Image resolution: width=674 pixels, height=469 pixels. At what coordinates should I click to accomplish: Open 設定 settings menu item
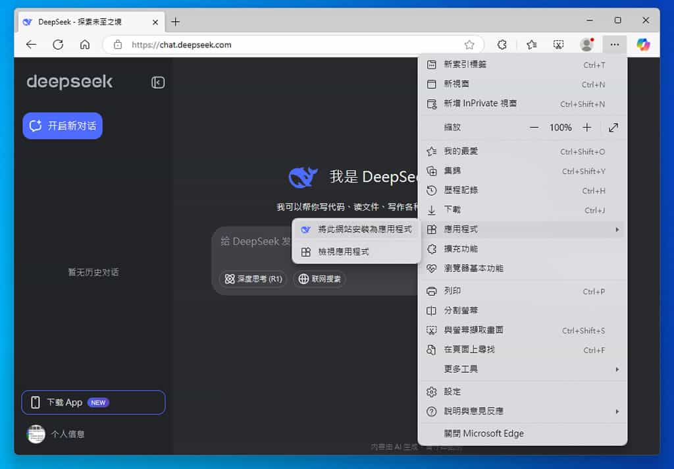(x=522, y=391)
